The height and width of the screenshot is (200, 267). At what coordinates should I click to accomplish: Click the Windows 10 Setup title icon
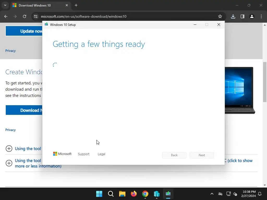point(46,24)
